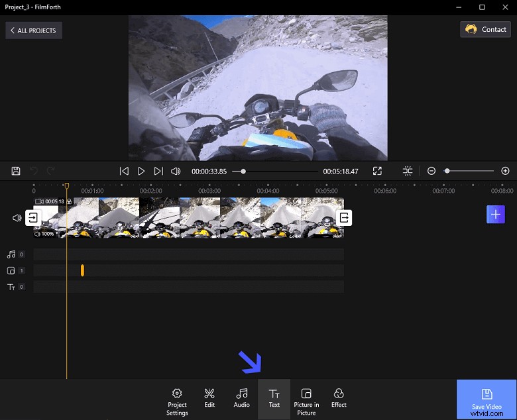
Task: Click the empty audio track lane
Action: coord(189,254)
